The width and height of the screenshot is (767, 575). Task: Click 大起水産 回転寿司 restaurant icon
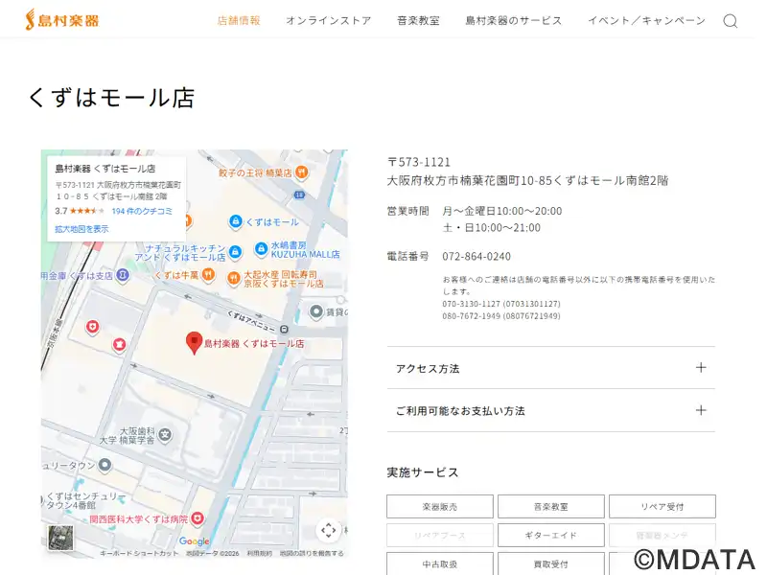pos(234,278)
